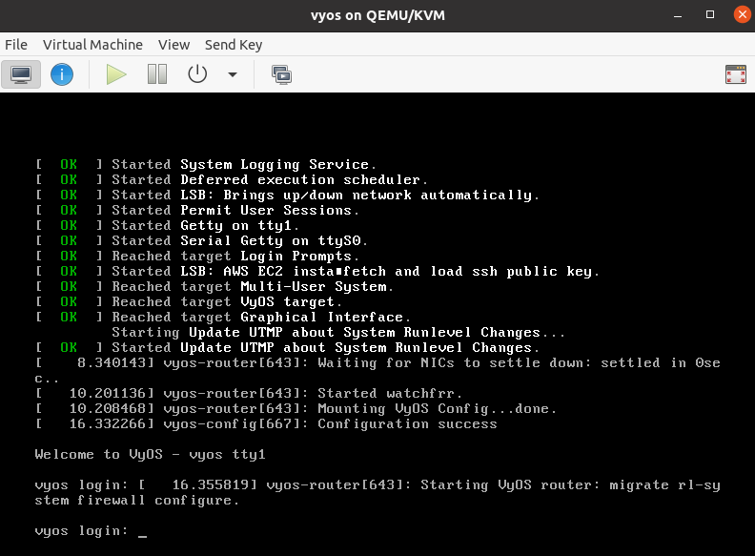
Task: Maximize the virt-manager window
Action: pos(710,15)
